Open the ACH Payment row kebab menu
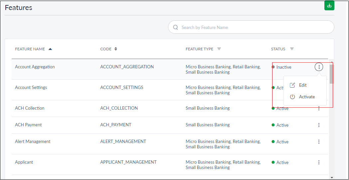The height and width of the screenshot is (180, 349). [319, 125]
